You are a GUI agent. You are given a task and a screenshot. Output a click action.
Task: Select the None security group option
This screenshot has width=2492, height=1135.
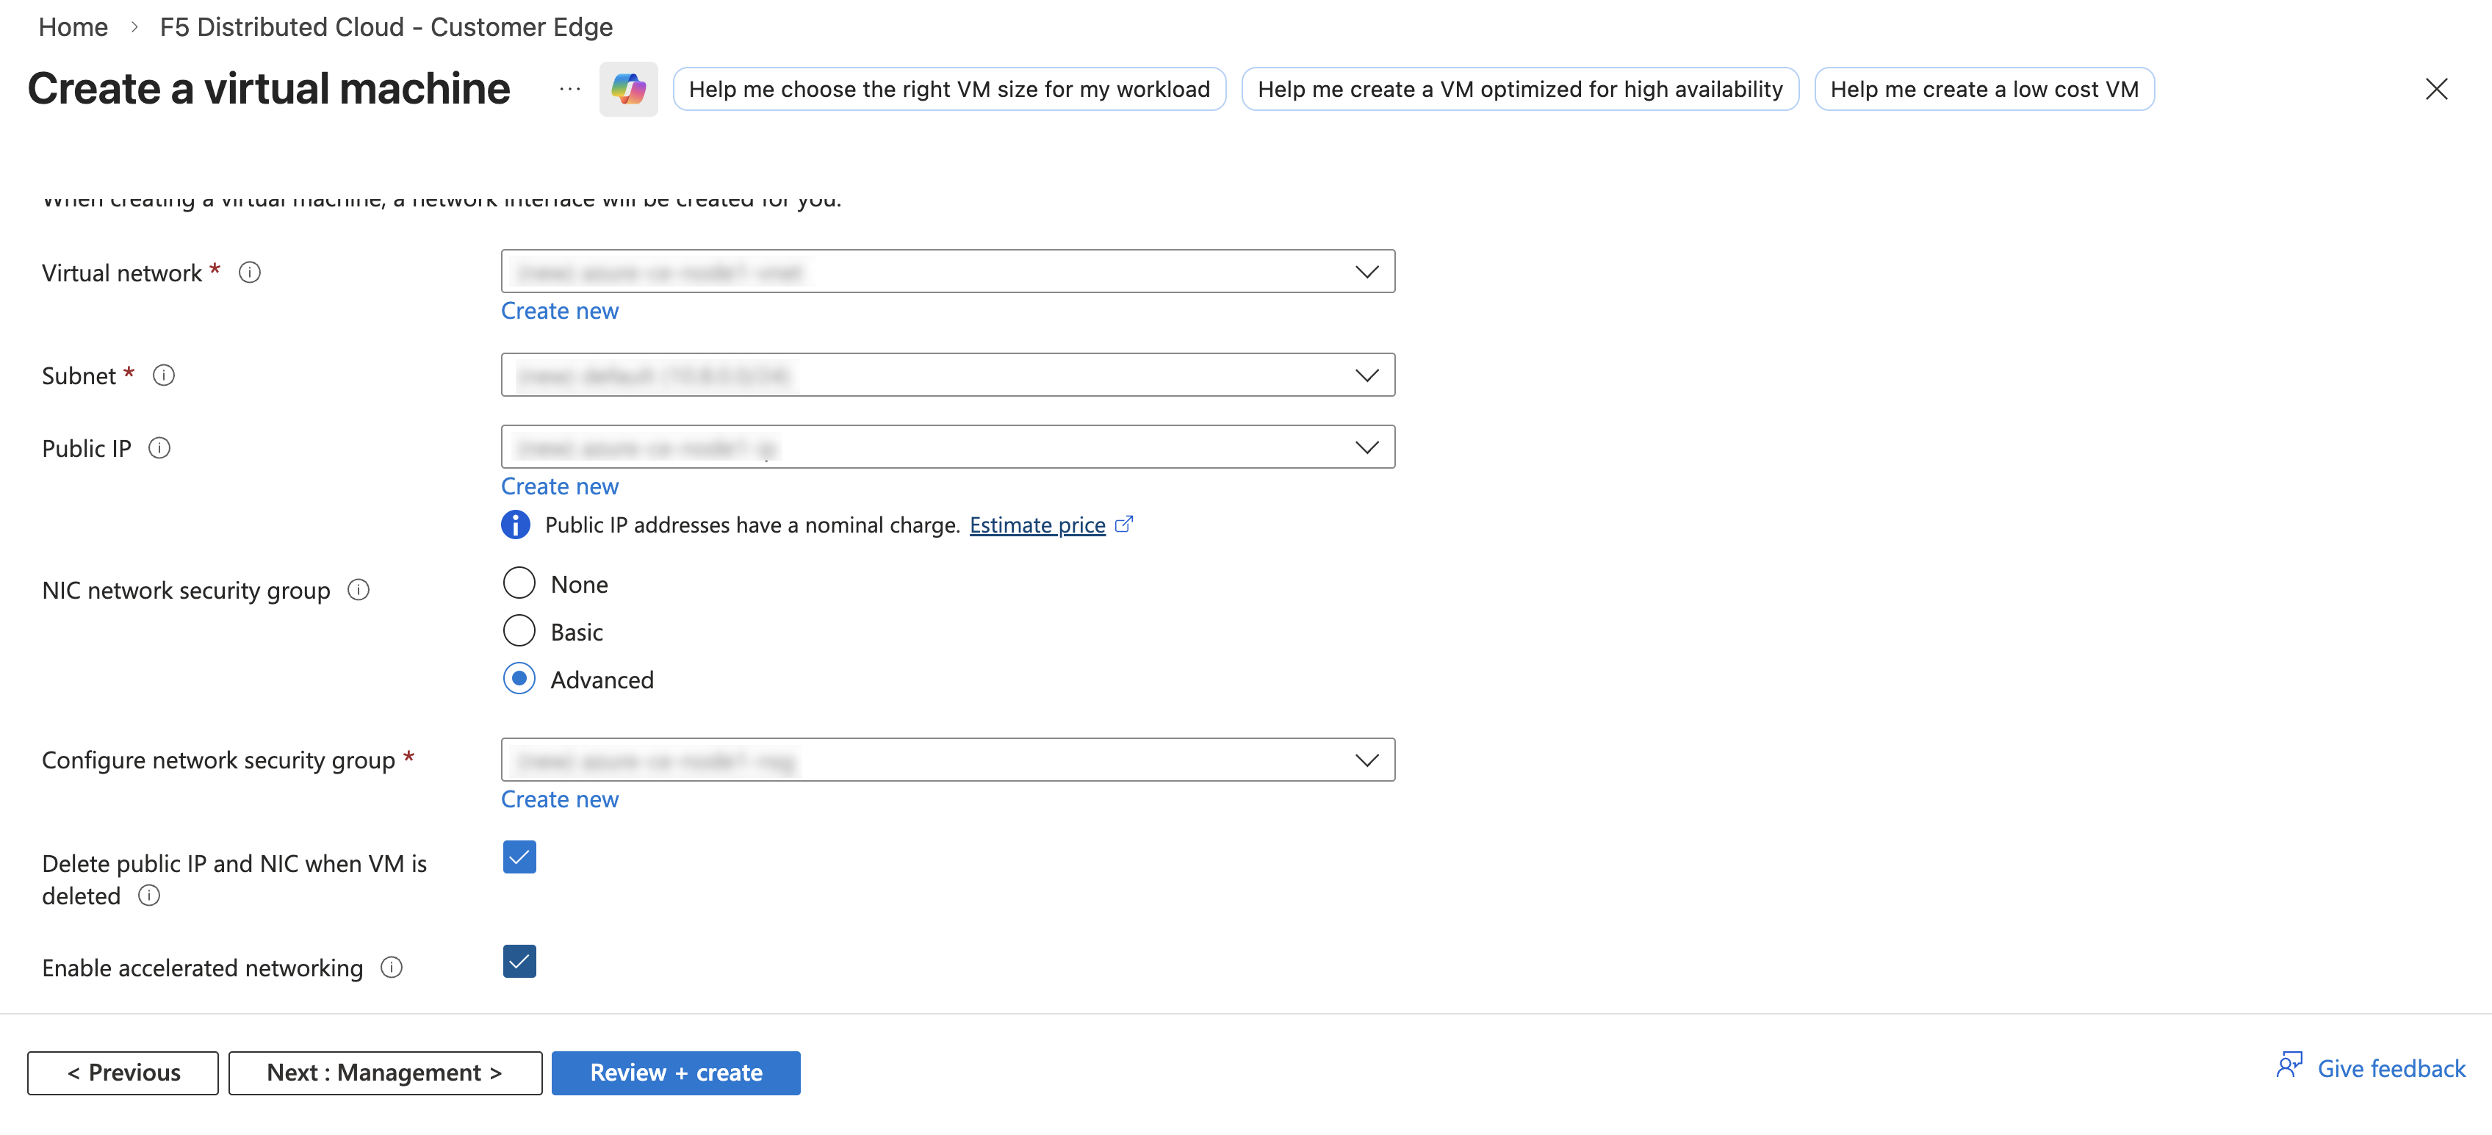519,583
